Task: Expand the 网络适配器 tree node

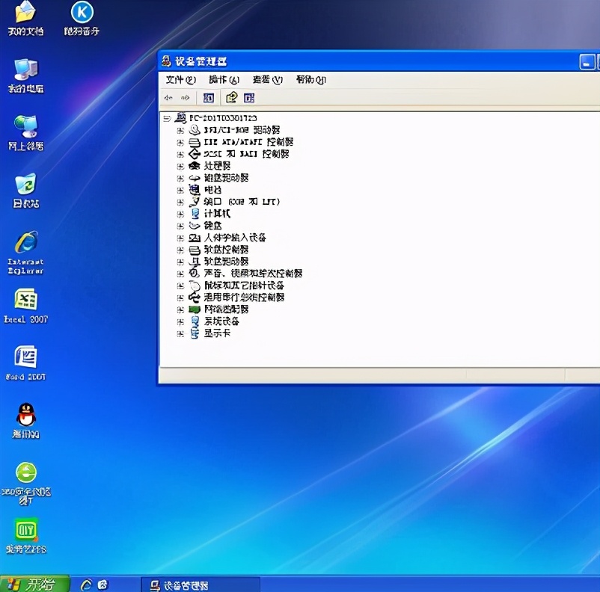Action: (180, 309)
